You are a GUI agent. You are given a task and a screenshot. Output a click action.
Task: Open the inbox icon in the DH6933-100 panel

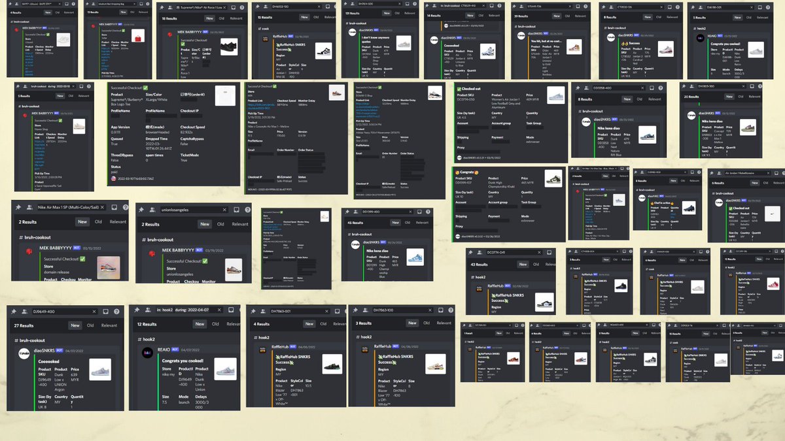pyautogui.click(x=328, y=7)
